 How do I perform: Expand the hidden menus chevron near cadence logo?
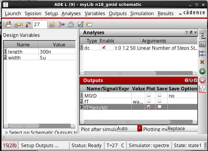tap(180, 14)
